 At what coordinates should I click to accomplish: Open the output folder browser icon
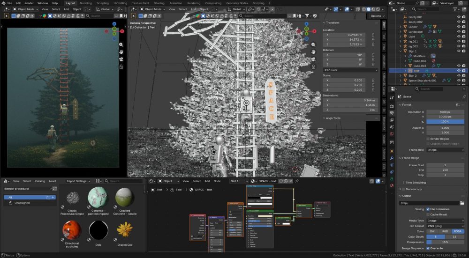click(x=462, y=203)
